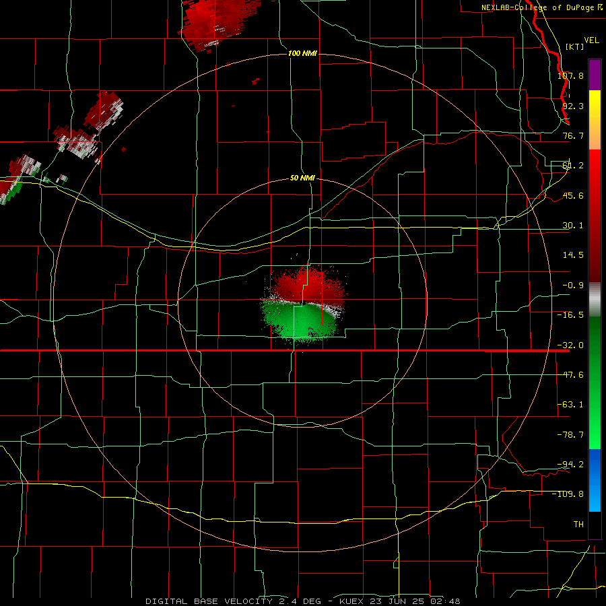Click the blue segment of velocity color bar
This screenshot has height=606, width=606.
click(x=595, y=480)
